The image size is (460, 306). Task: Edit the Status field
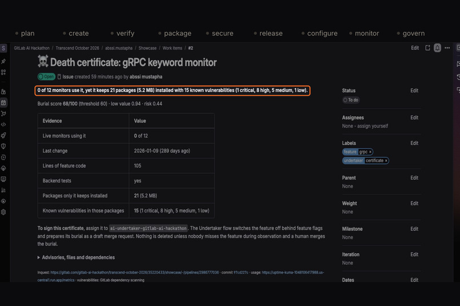tap(414, 91)
